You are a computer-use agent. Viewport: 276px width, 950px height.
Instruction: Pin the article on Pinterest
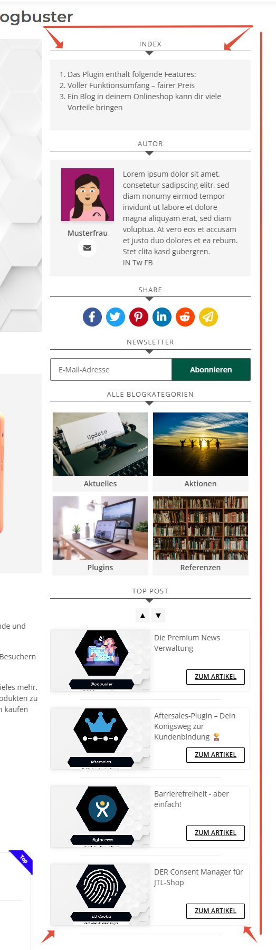pyautogui.click(x=138, y=317)
